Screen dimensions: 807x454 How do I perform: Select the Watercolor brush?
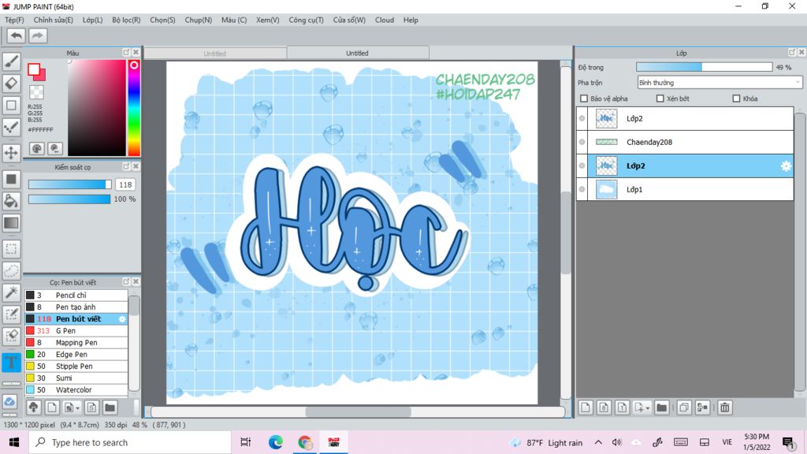[76, 390]
